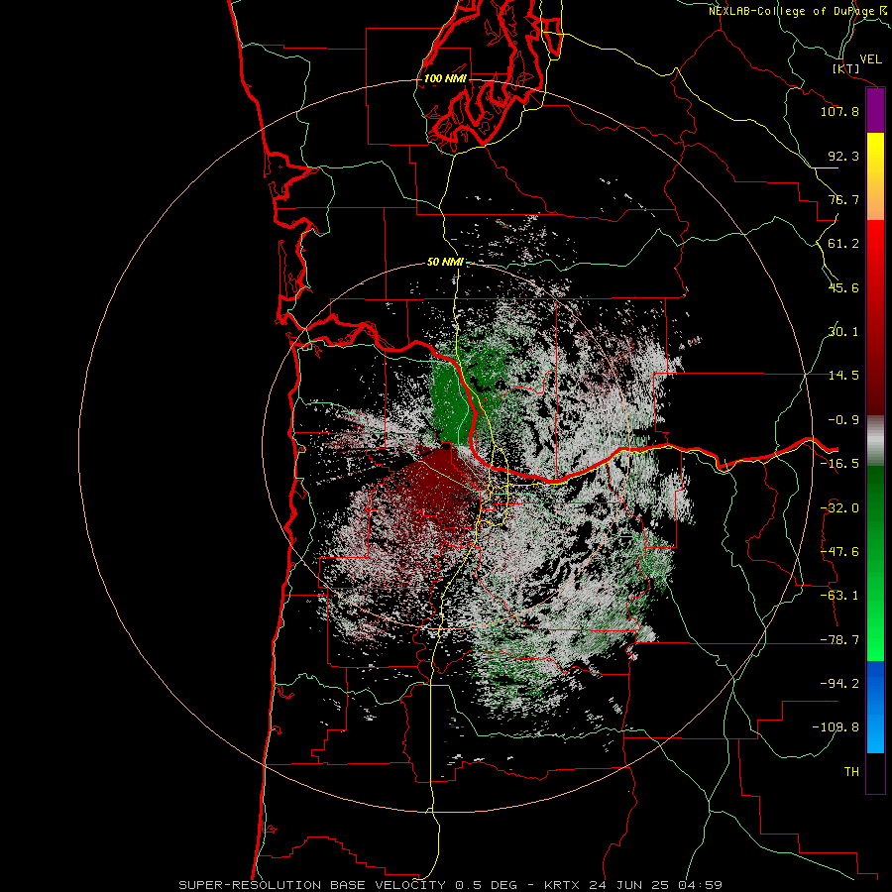Click the VEL legend title
This screenshot has width=892, height=892.
pos(870,59)
